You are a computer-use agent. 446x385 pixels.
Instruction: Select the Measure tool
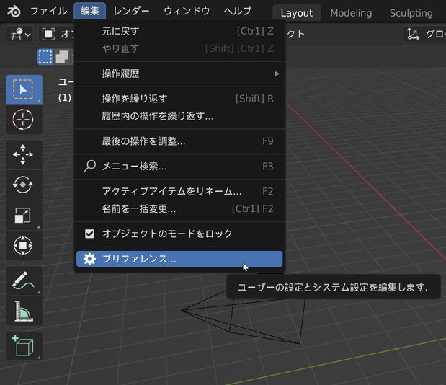pos(24,311)
